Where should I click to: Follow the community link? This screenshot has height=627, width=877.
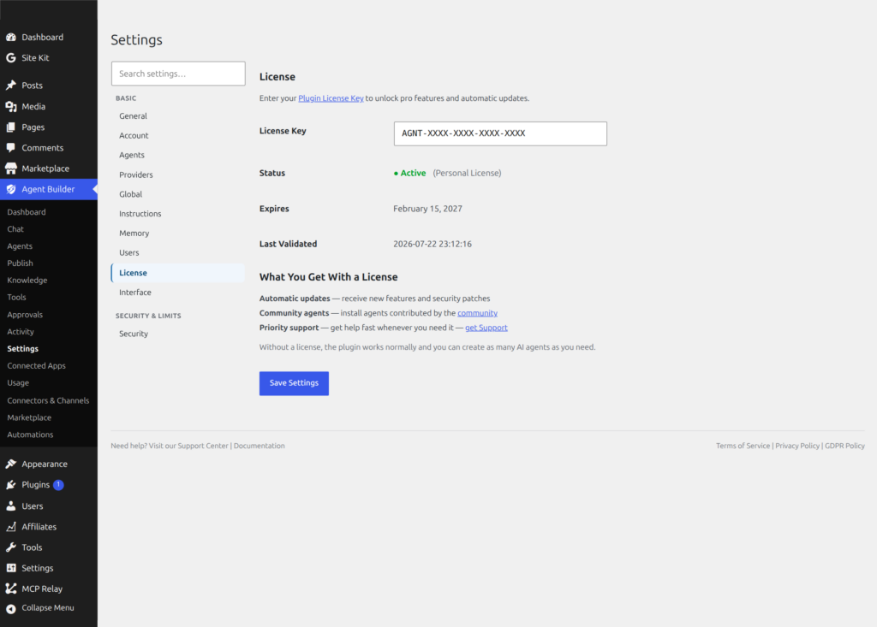[x=477, y=313]
